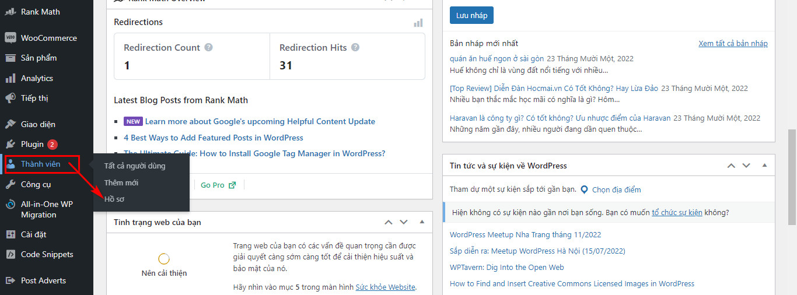This screenshot has height=295, width=797.
Task: Click the Cài đặt settings icon
Action: (11, 234)
